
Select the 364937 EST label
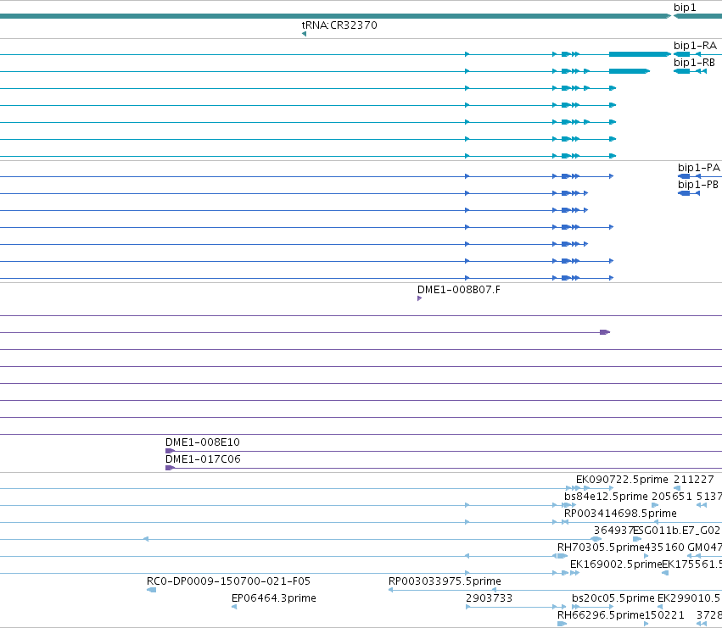coord(613,531)
